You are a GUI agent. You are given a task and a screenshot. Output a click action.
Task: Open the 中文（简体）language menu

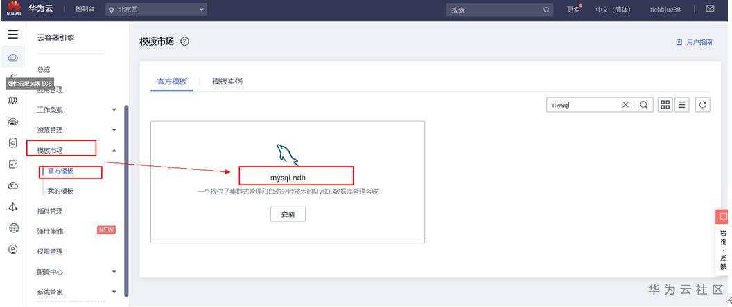tap(613, 9)
